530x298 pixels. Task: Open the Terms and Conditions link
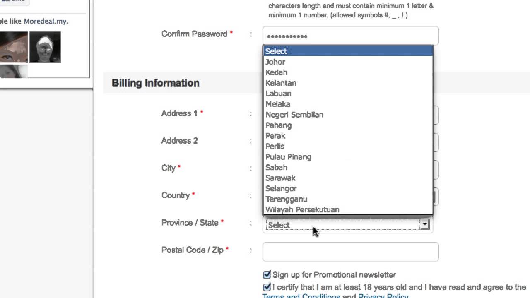301,296
